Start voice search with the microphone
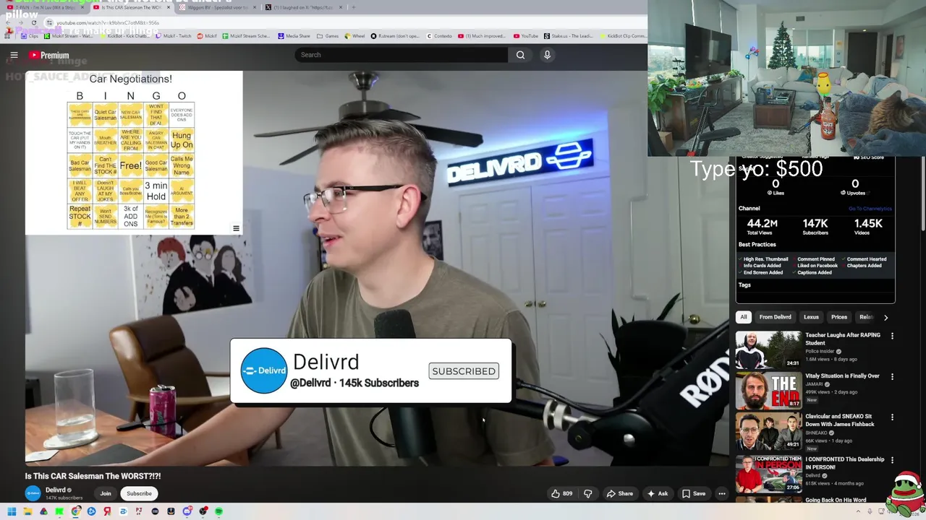 point(547,55)
